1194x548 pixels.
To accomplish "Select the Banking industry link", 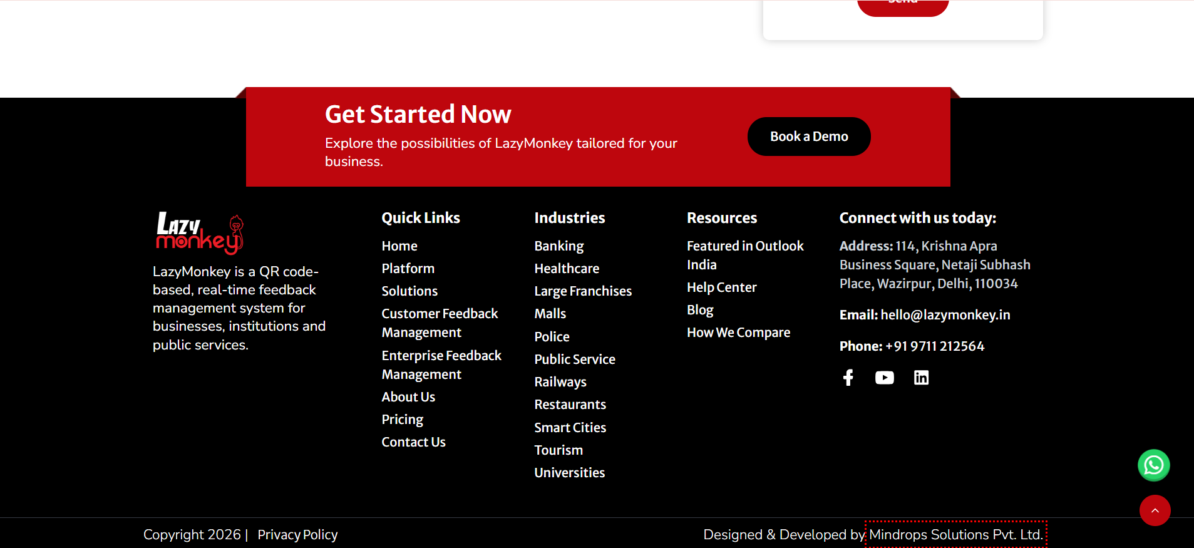I will point(559,246).
